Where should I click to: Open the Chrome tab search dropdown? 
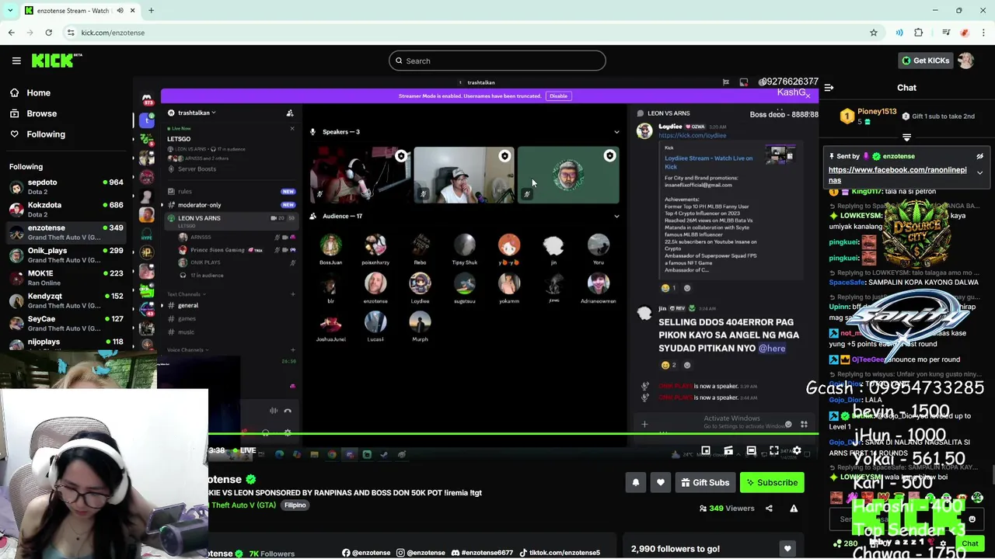tap(12, 10)
